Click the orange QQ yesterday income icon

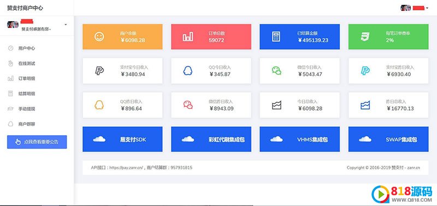click(x=99, y=105)
